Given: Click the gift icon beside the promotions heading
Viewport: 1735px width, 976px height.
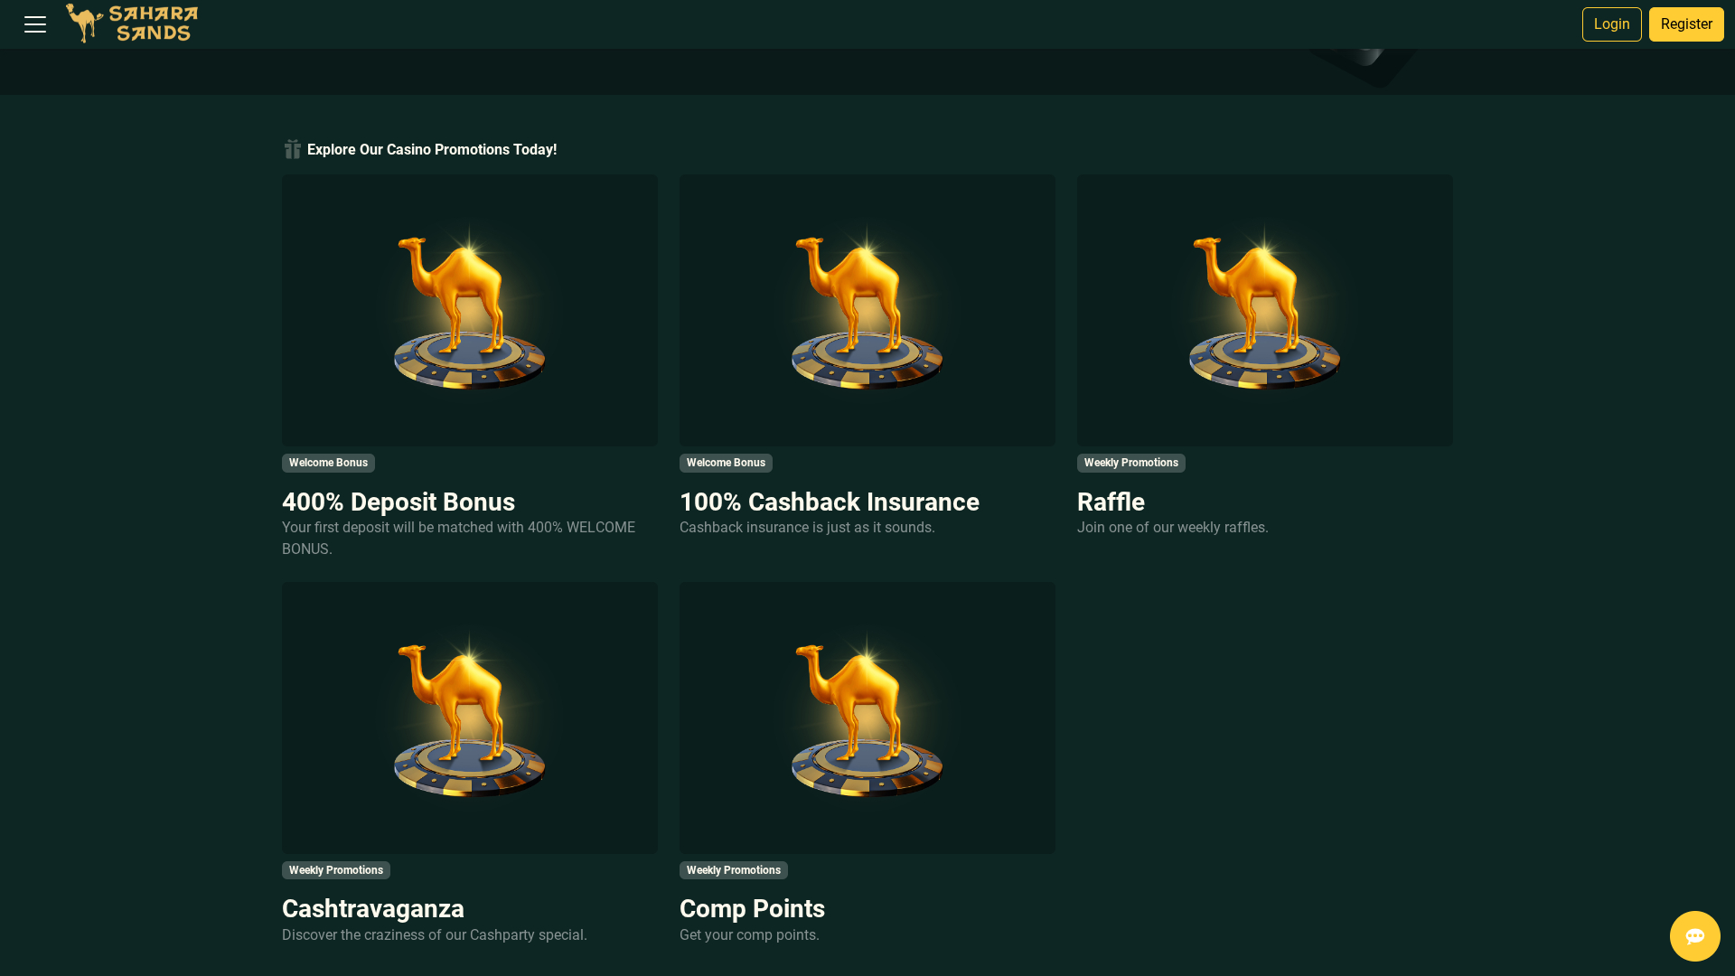Looking at the screenshot, I should click(292, 149).
